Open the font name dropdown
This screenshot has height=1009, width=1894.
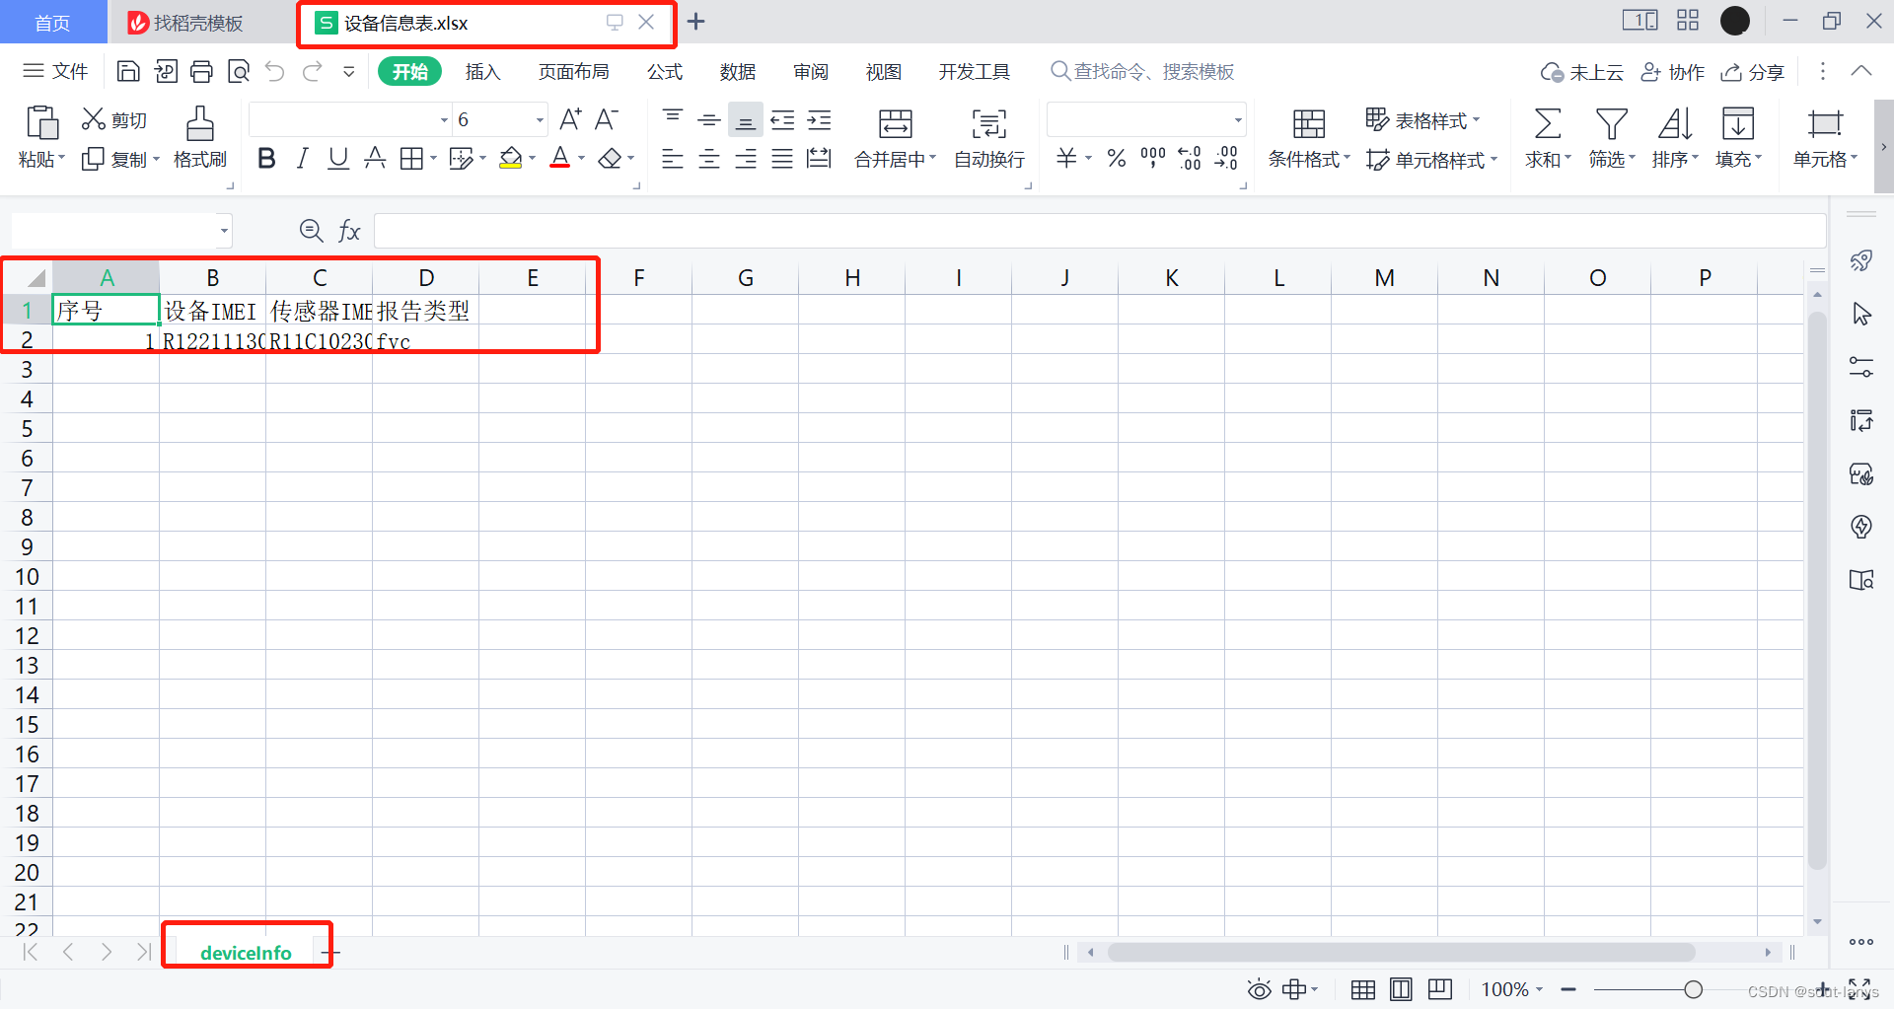coord(444,120)
